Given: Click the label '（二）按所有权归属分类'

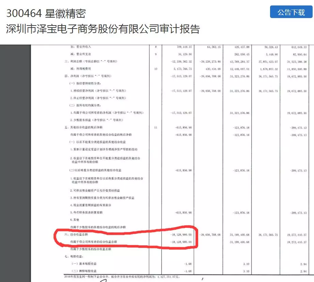Looking at the screenshot, I should pos(85,105).
